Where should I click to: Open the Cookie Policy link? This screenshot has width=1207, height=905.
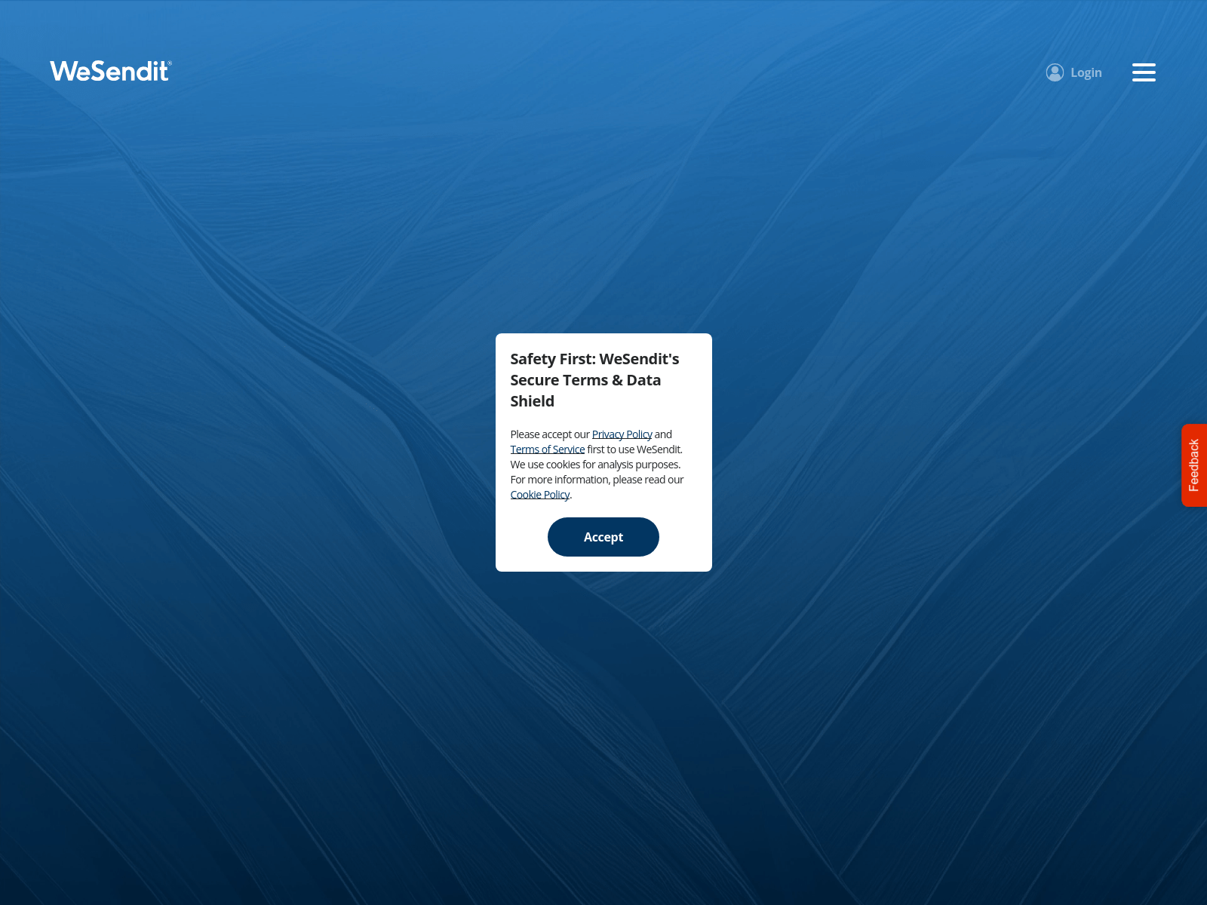coord(540,495)
